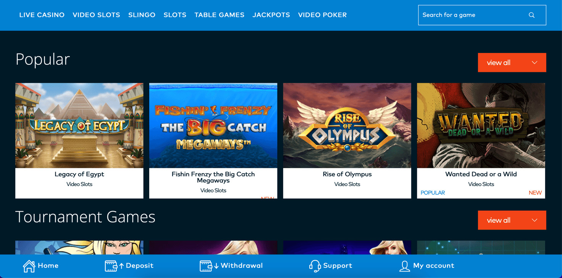This screenshot has height=278, width=562.
Task: Click the POPULAR tag on Wanted card
Action: coord(433,193)
